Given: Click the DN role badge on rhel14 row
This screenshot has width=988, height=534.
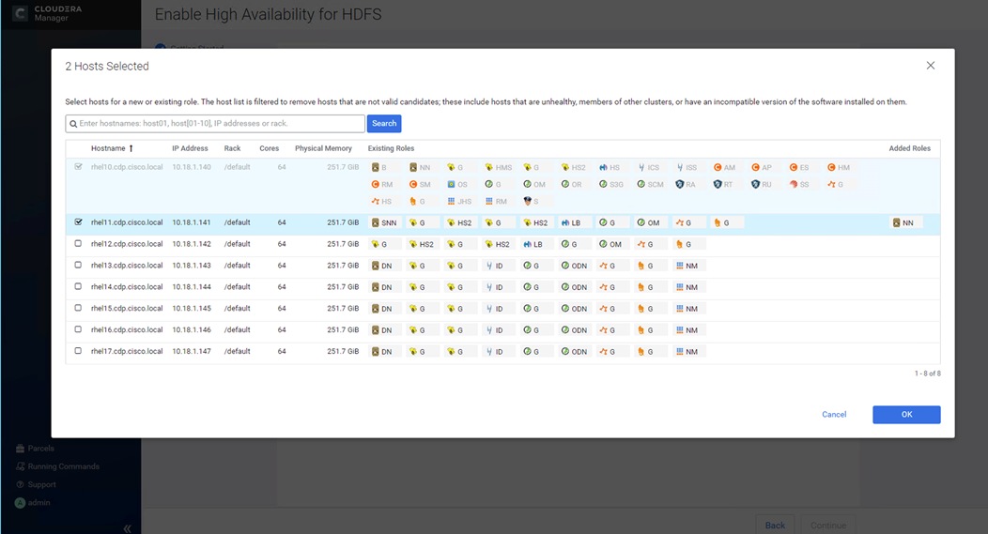Looking at the screenshot, I should coord(382,287).
